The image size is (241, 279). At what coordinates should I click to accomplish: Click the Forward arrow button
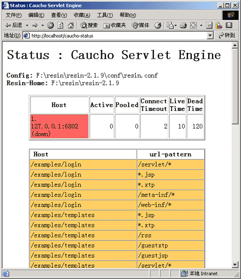coord(35,26)
